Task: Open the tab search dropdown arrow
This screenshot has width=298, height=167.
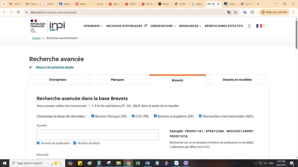Action: point(4,4)
